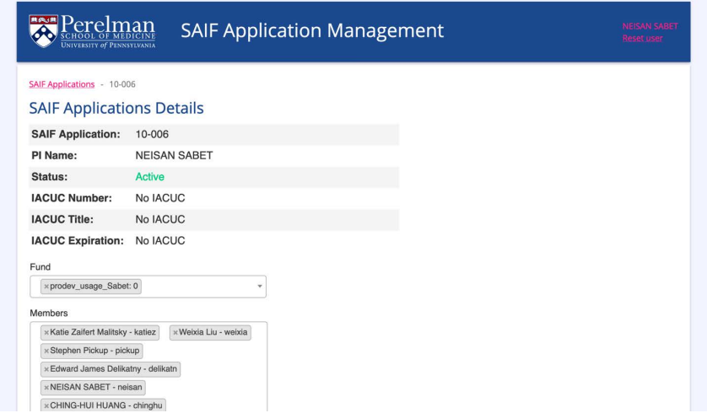This screenshot has width=707, height=413.
Task: Click the prodev_usage_Sabet: 0 tag text
Action: coord(94,287)
